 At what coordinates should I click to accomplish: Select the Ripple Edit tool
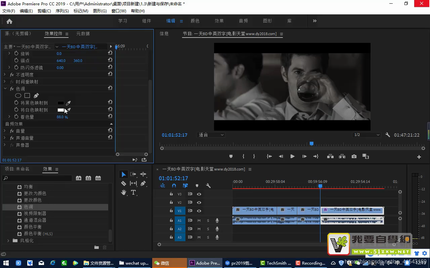143,174
